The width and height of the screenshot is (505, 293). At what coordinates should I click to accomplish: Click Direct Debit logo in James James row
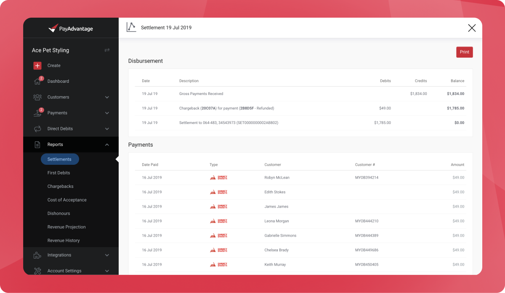[218, 206]
